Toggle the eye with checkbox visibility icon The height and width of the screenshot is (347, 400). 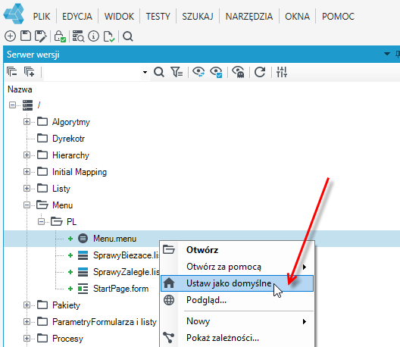click(216, 72)
